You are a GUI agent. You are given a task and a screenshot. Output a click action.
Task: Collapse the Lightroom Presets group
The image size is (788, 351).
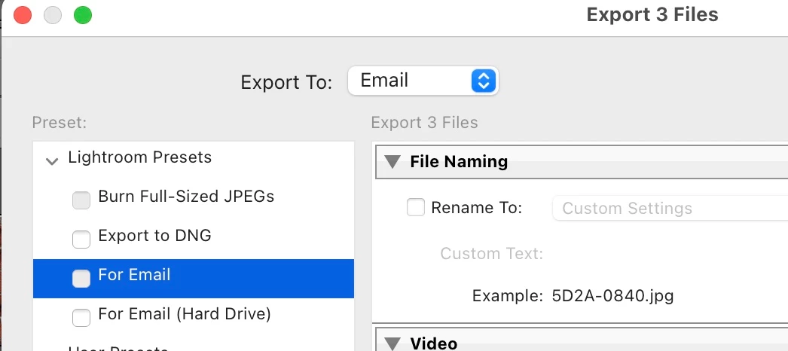pyautogui.click(x=52, y=161)
